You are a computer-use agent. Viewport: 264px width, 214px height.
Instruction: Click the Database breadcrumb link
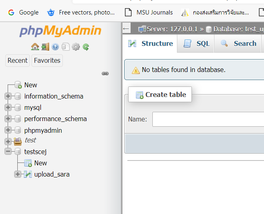(239, 29)
